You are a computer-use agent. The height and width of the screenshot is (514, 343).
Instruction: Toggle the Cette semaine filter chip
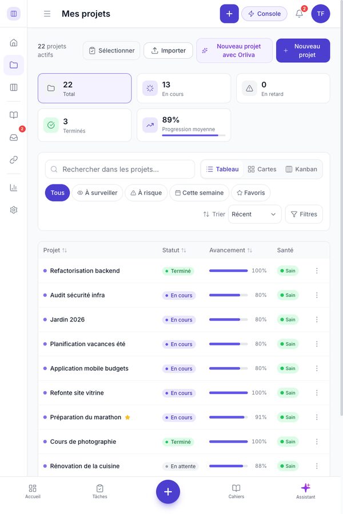point(200,193)
